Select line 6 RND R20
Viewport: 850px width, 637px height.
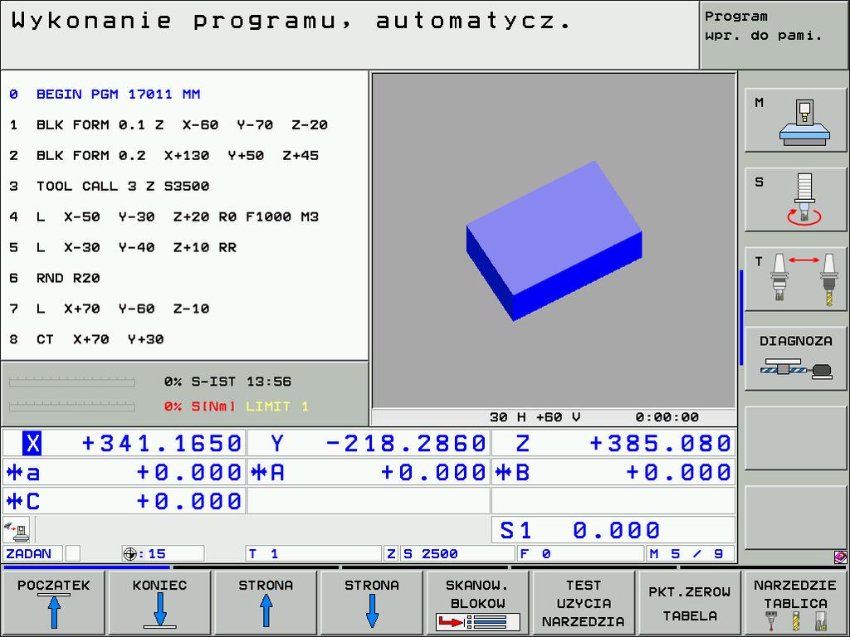tap(55, 278)
